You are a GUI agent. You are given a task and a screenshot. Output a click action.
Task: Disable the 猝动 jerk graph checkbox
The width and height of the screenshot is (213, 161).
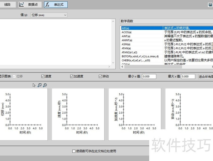click(100, 76)
